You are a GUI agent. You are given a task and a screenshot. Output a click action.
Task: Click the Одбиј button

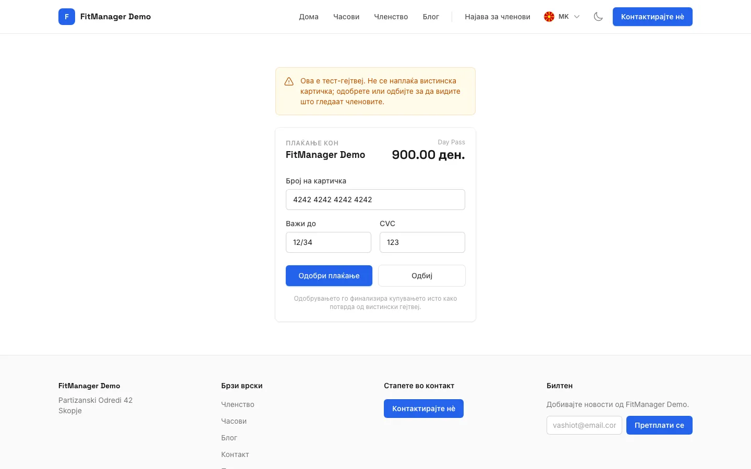(x=422, y=276)
